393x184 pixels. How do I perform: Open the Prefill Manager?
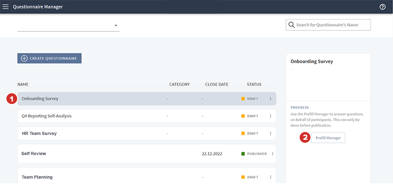coord(328,138)
